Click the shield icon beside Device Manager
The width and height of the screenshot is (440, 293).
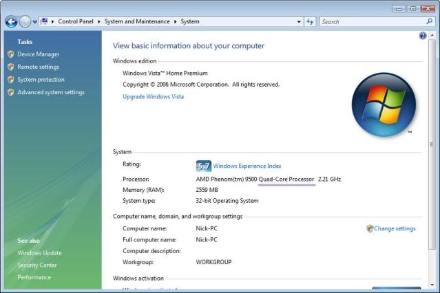point(11,54)
